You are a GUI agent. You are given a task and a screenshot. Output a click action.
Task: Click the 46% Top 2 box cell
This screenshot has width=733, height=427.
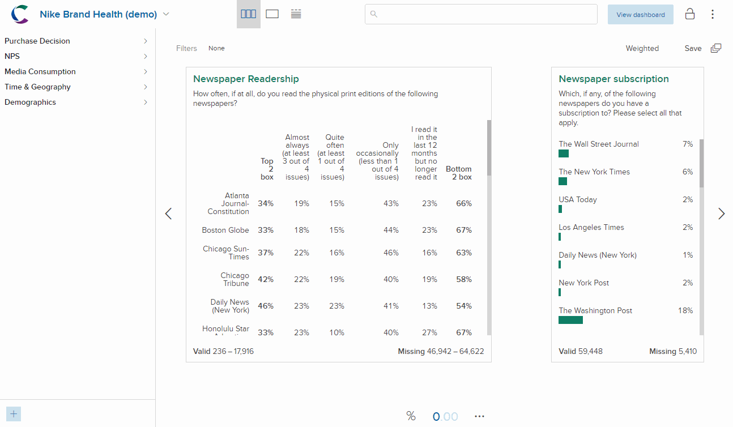(x=266, y=306)
